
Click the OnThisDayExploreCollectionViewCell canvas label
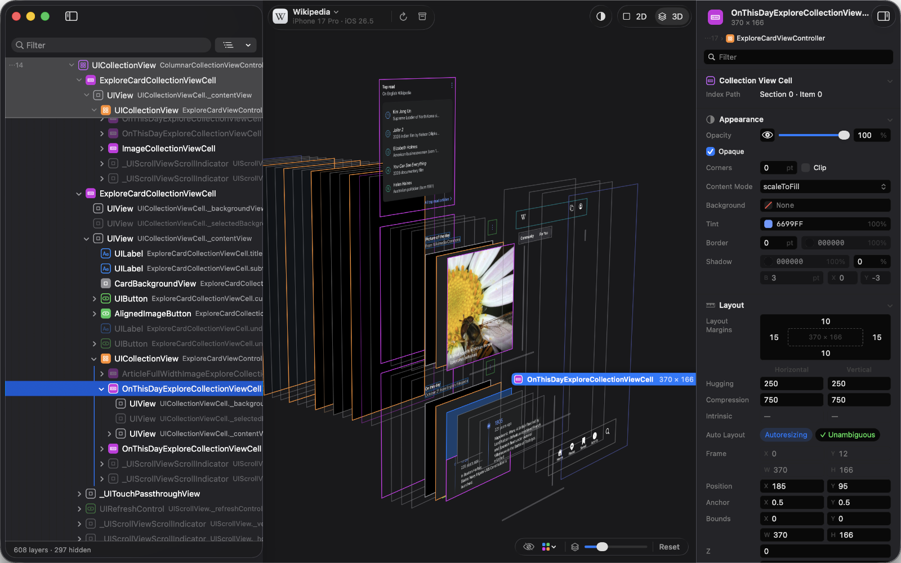[x=604, y=379]
